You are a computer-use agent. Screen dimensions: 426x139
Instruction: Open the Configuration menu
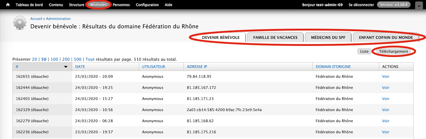point(147,5)
